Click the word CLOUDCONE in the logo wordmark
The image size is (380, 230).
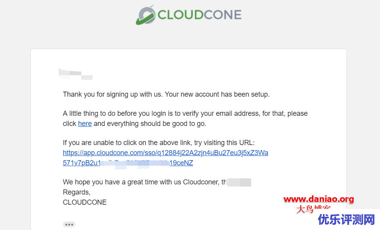(199, 15)
